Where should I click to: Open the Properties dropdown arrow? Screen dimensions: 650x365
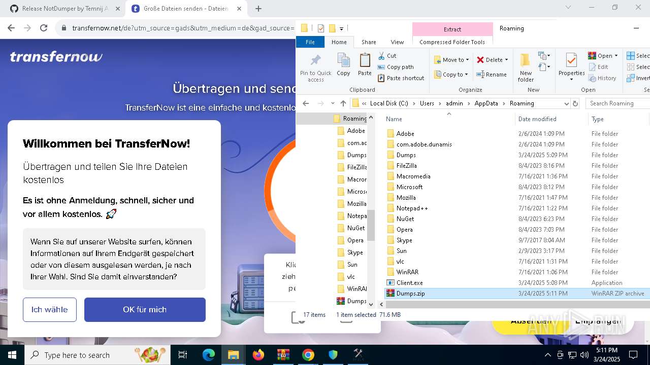(x=571, y=80)
